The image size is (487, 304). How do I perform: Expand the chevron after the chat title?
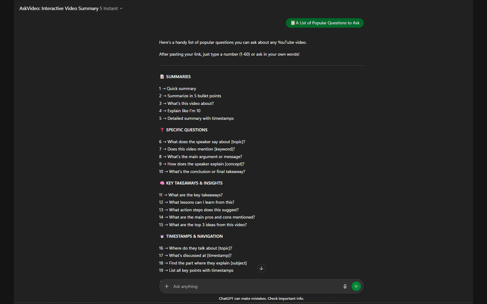point(121,9)
